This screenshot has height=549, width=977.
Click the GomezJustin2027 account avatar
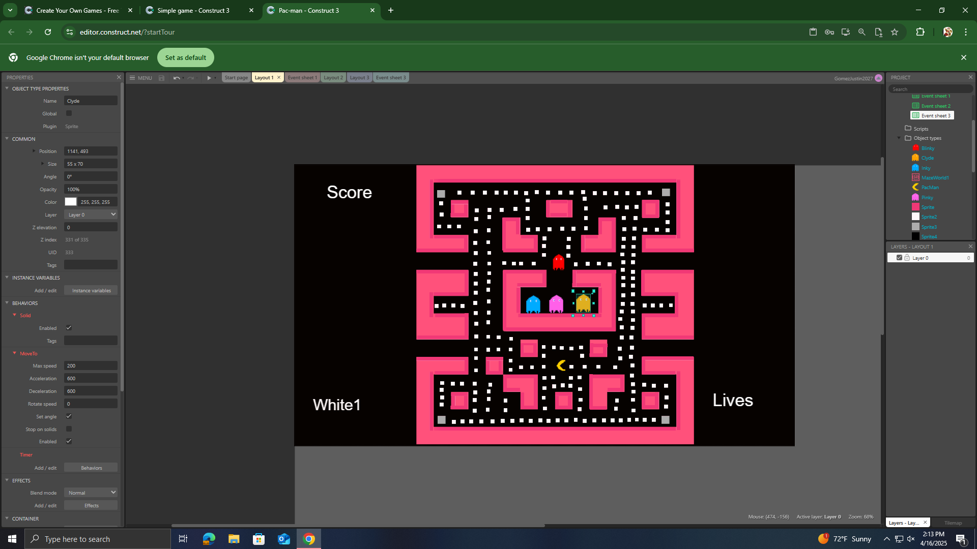[878, 78]
